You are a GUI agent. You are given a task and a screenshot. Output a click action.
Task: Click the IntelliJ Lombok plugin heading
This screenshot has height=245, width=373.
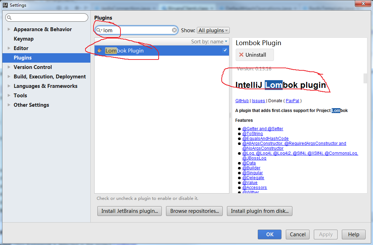pos(281,85)
